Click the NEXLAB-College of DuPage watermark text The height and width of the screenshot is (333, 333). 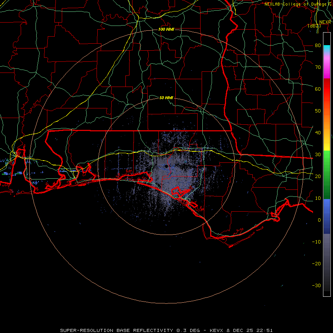(298, 4)
